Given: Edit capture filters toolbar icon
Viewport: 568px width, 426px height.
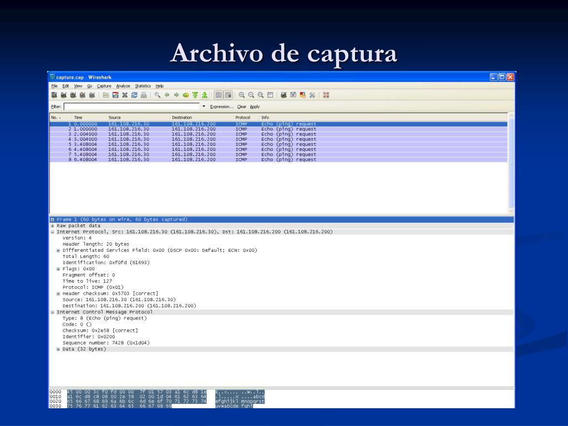Looking at the screenshot, I should tap(283, 95).
